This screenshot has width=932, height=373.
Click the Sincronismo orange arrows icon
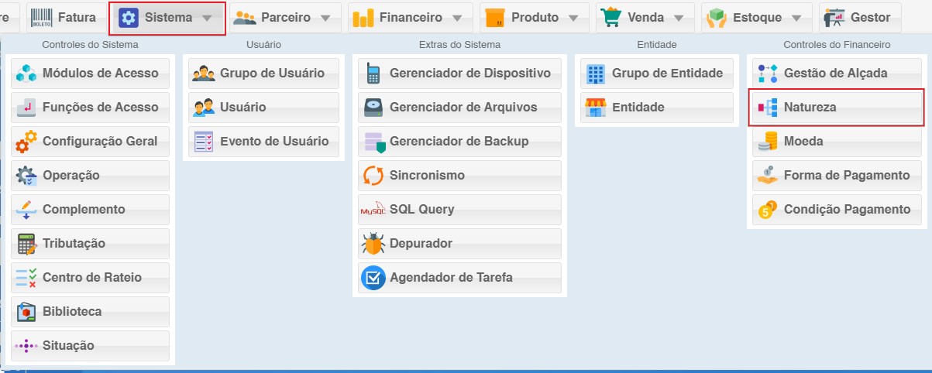373,176
